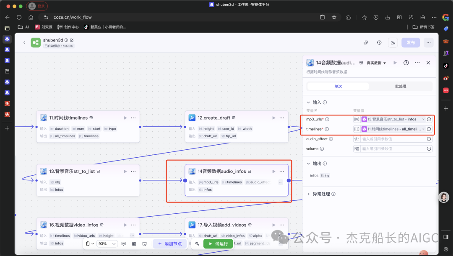
Task: Show info tooltip for mp3_urls
Action: tap(327, 119)
